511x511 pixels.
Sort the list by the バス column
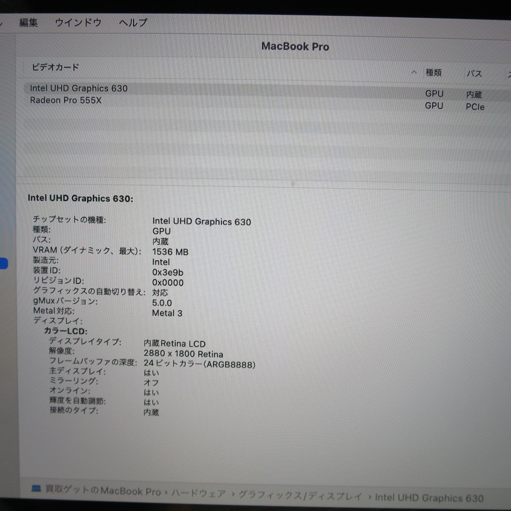[474, 74]
